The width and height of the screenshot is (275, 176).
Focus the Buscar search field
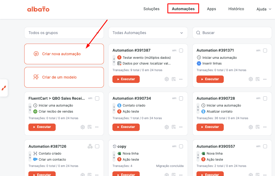tap(232, 33)
